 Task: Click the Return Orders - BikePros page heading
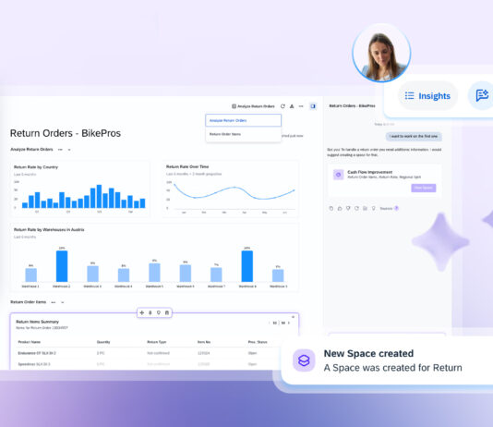[66, 133]
